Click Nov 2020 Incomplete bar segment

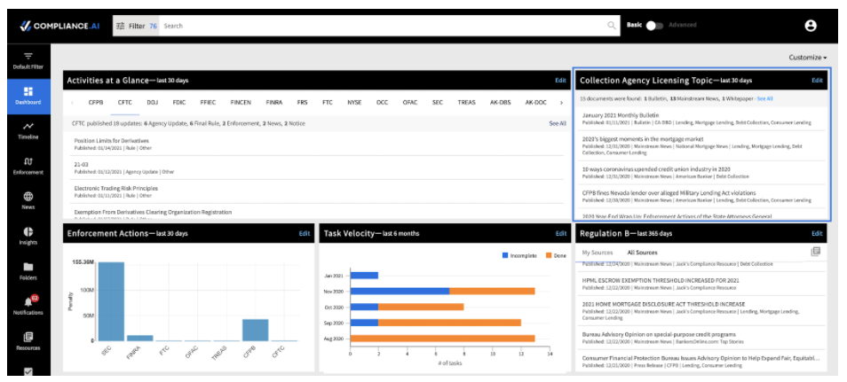[x=400, y=292]
